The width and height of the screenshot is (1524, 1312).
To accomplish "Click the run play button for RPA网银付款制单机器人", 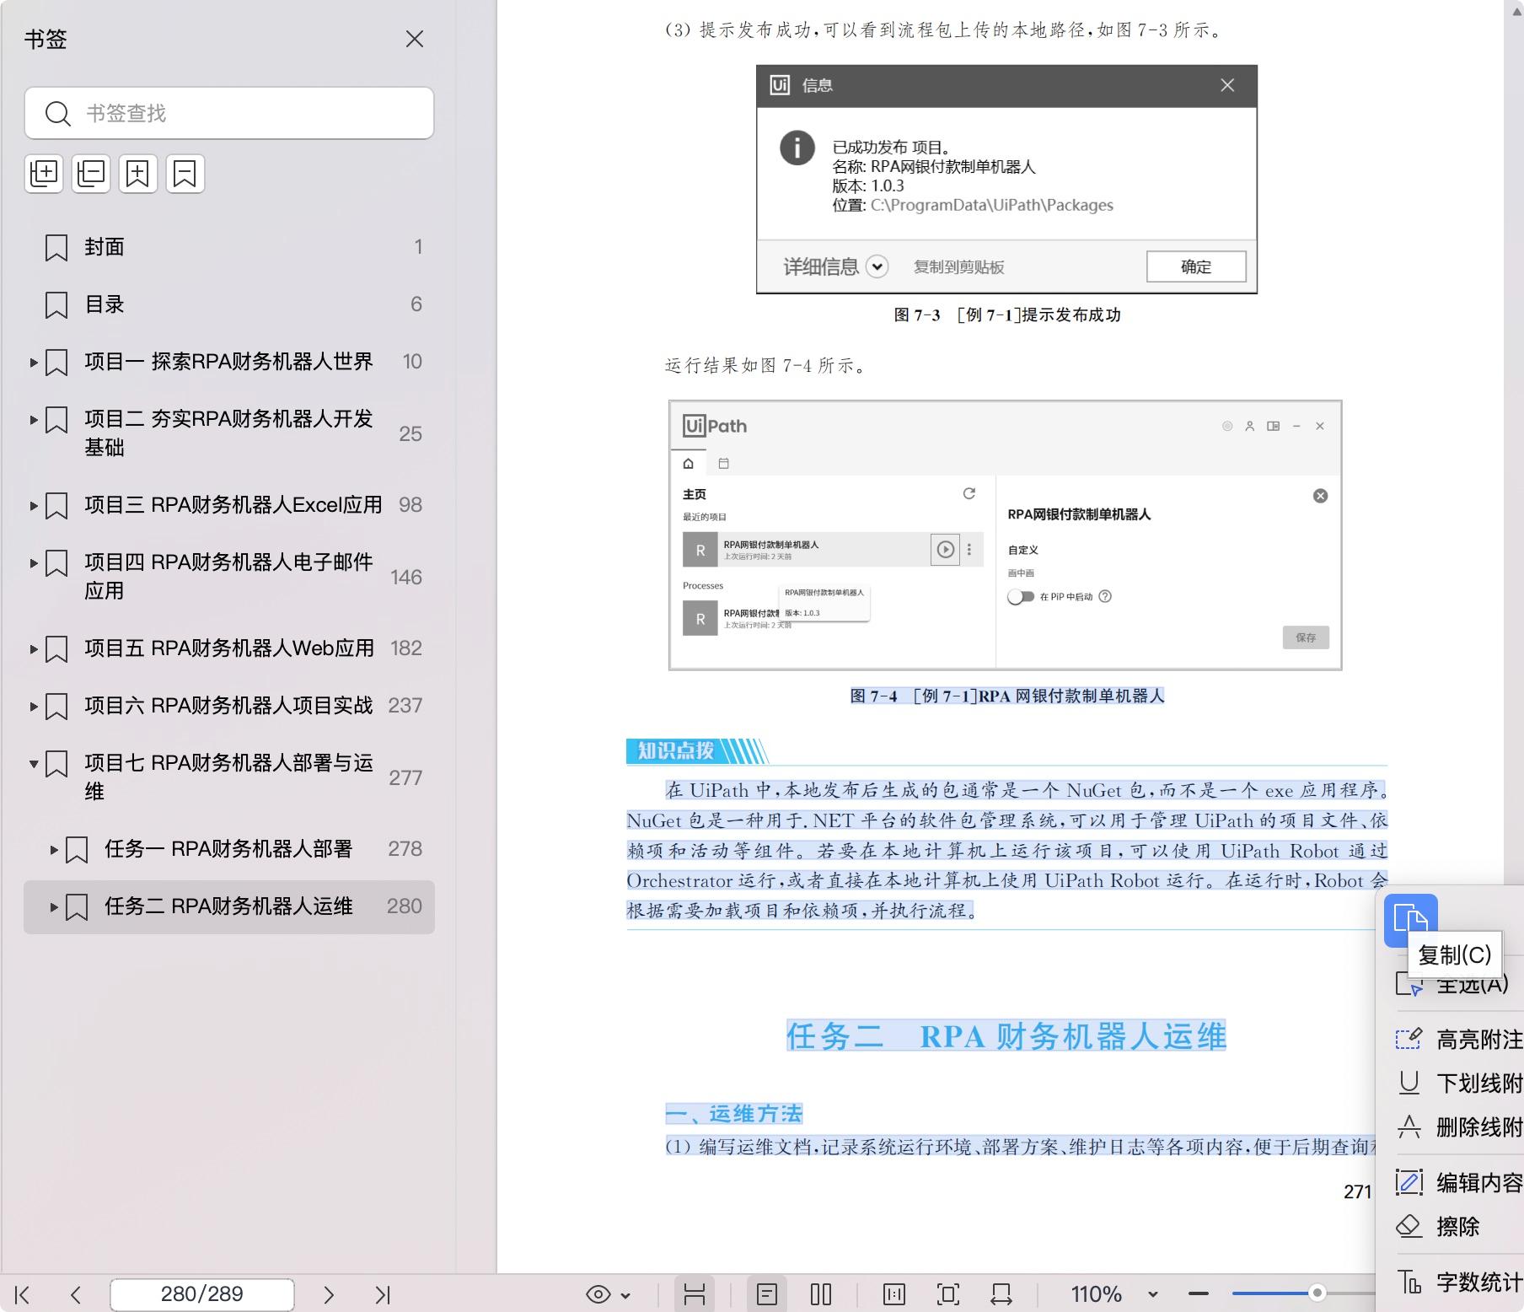I will pos(946,550).
